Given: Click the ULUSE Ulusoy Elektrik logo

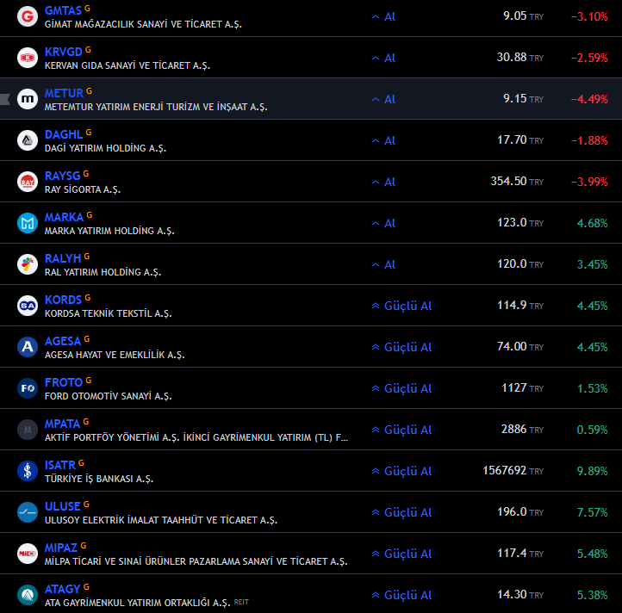Looking at the screenshot, I should click(28, 512).
